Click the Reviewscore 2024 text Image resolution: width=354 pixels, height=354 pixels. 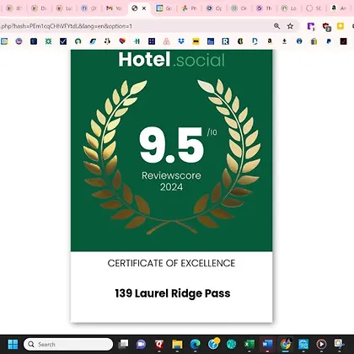pyautogui.click(x=171, y=181)
